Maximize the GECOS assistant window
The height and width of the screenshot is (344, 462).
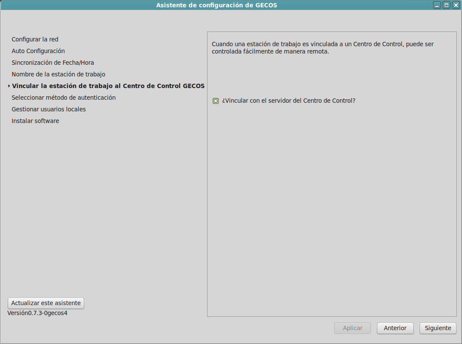coord(446,5)
